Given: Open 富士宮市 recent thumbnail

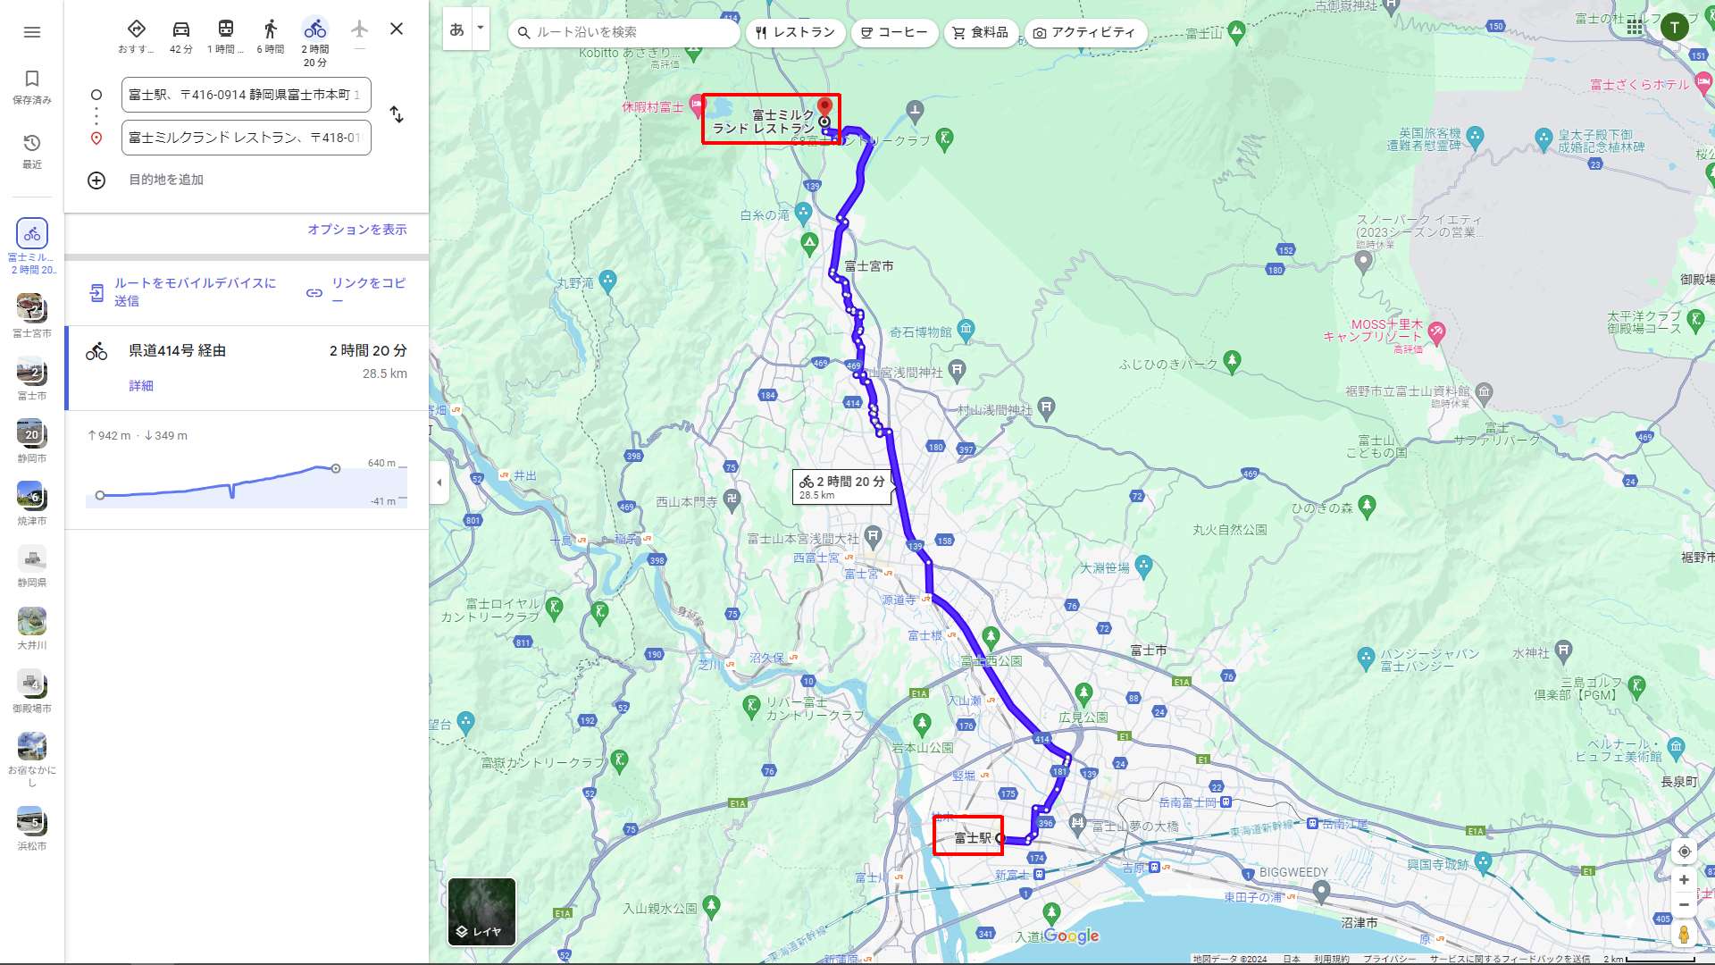Looking at the screenshot, I should [x=32, y=315].
